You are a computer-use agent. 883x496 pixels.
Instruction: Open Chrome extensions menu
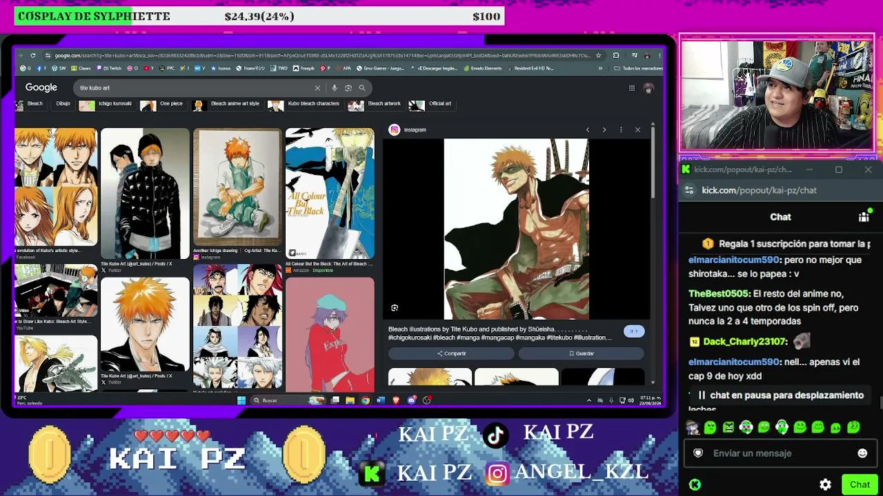point(616,55)
